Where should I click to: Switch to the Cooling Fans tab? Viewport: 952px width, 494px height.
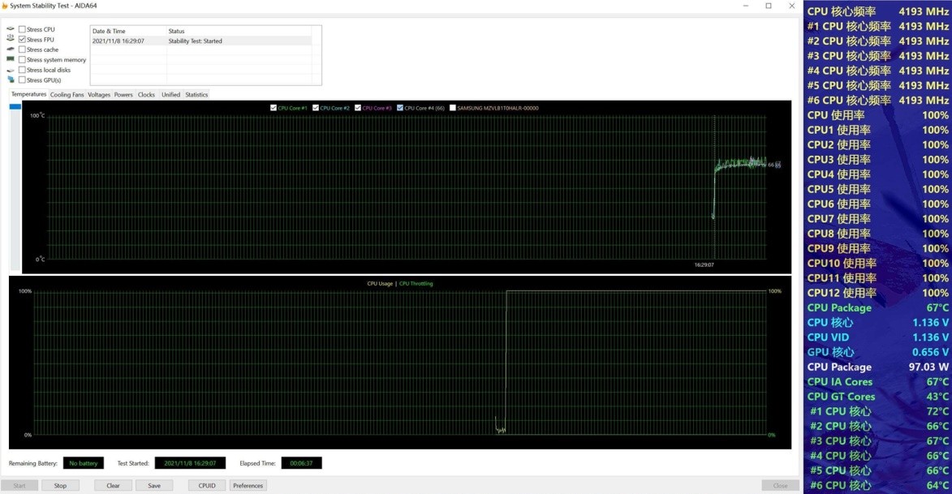pos(67,95)
